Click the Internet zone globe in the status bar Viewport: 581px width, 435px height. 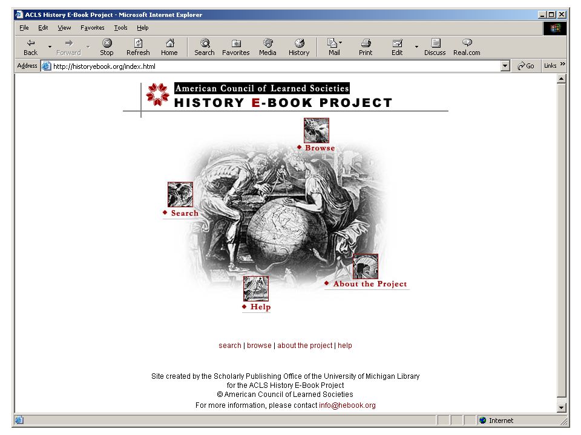point(482,420)
